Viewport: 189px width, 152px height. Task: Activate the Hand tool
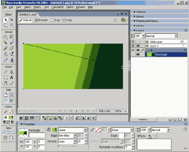(5, 138)
